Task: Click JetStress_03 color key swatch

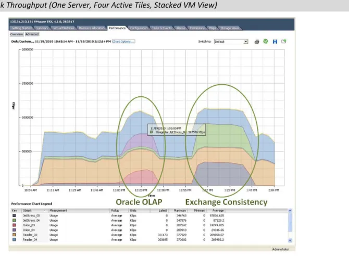Action: click(x=14, y=215)
